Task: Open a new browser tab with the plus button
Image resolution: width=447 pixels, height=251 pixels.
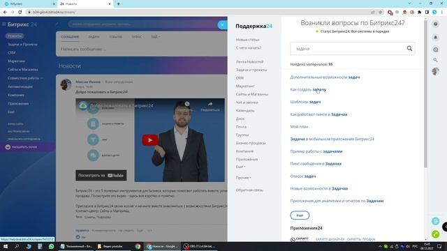Action: pos(118,4)
